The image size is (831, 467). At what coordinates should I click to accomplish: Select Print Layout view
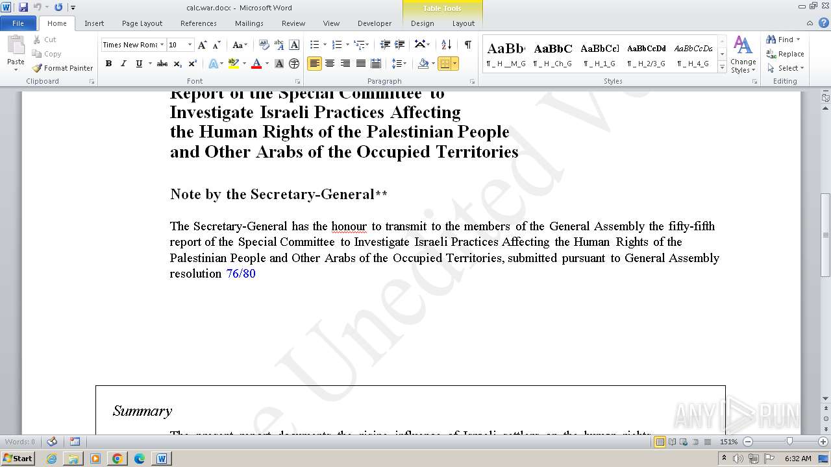pos(660,442)
